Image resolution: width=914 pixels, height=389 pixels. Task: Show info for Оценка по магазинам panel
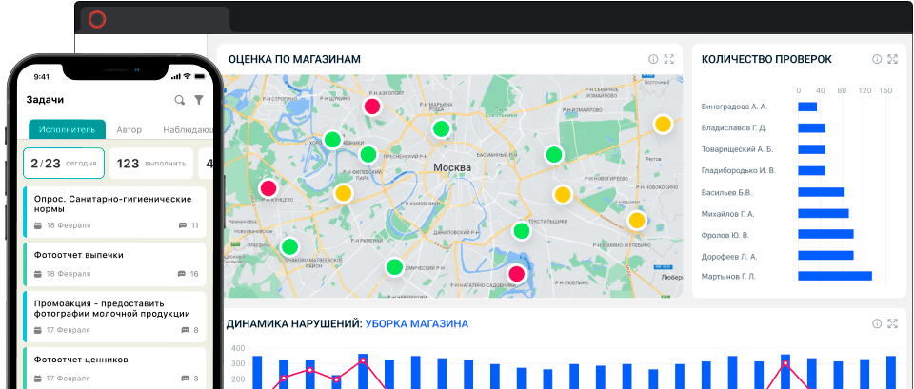pos(653,59)
